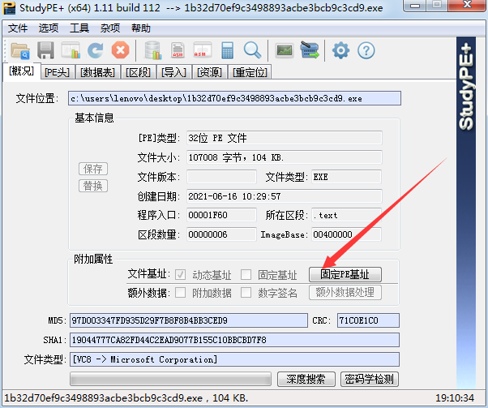Click the magnifying glass search icon
This screenshot has width=488, height=408.
pyautogui.click(x=252, y=50)
